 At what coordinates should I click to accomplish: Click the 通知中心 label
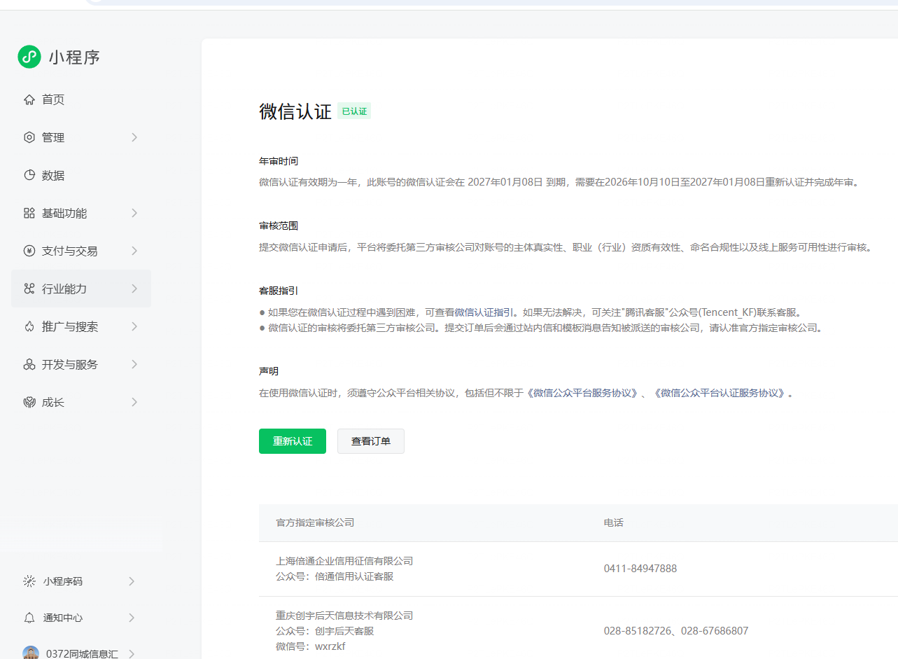(x=63, y=618)
